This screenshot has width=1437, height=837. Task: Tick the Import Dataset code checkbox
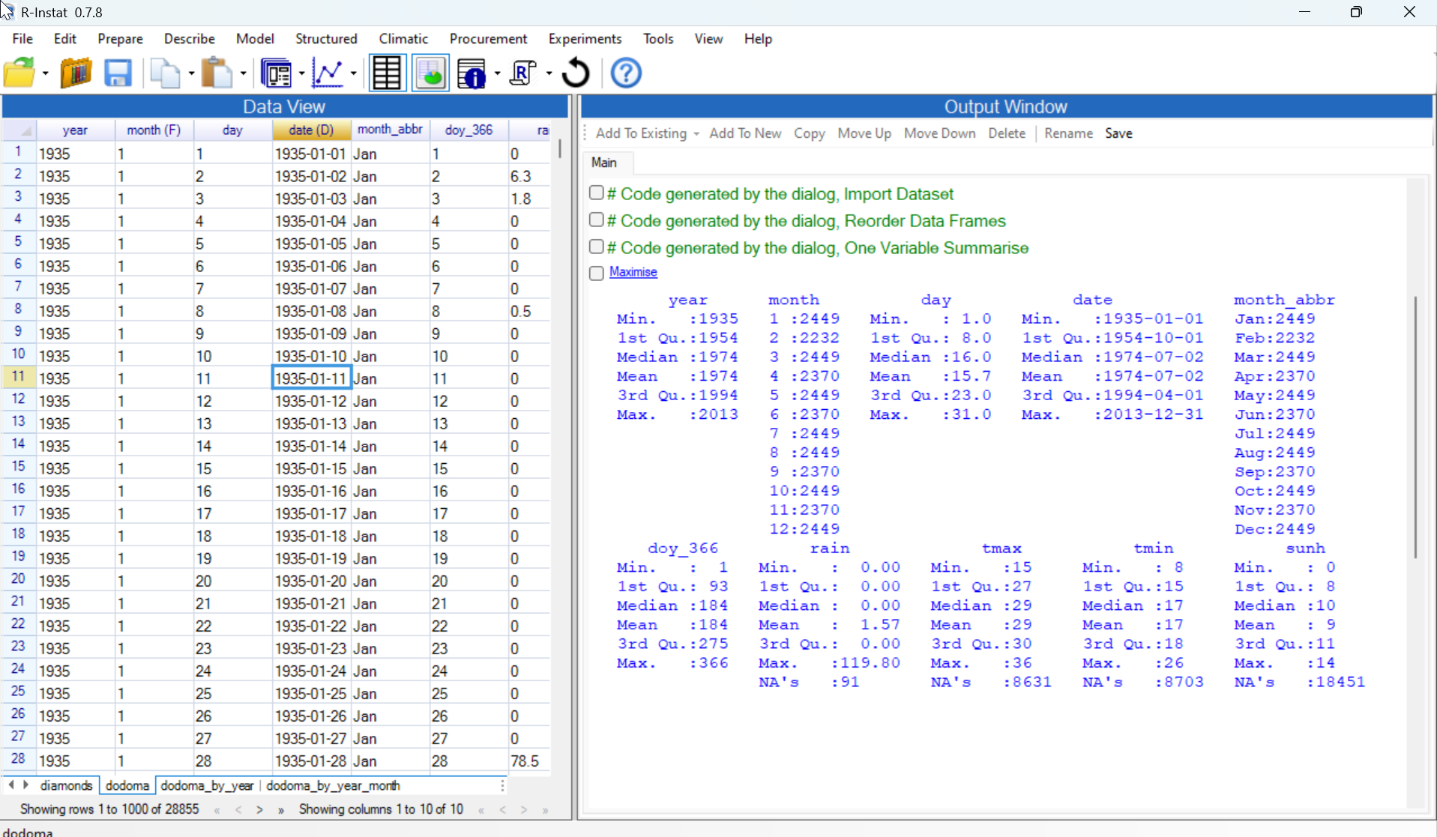(597, 193)
